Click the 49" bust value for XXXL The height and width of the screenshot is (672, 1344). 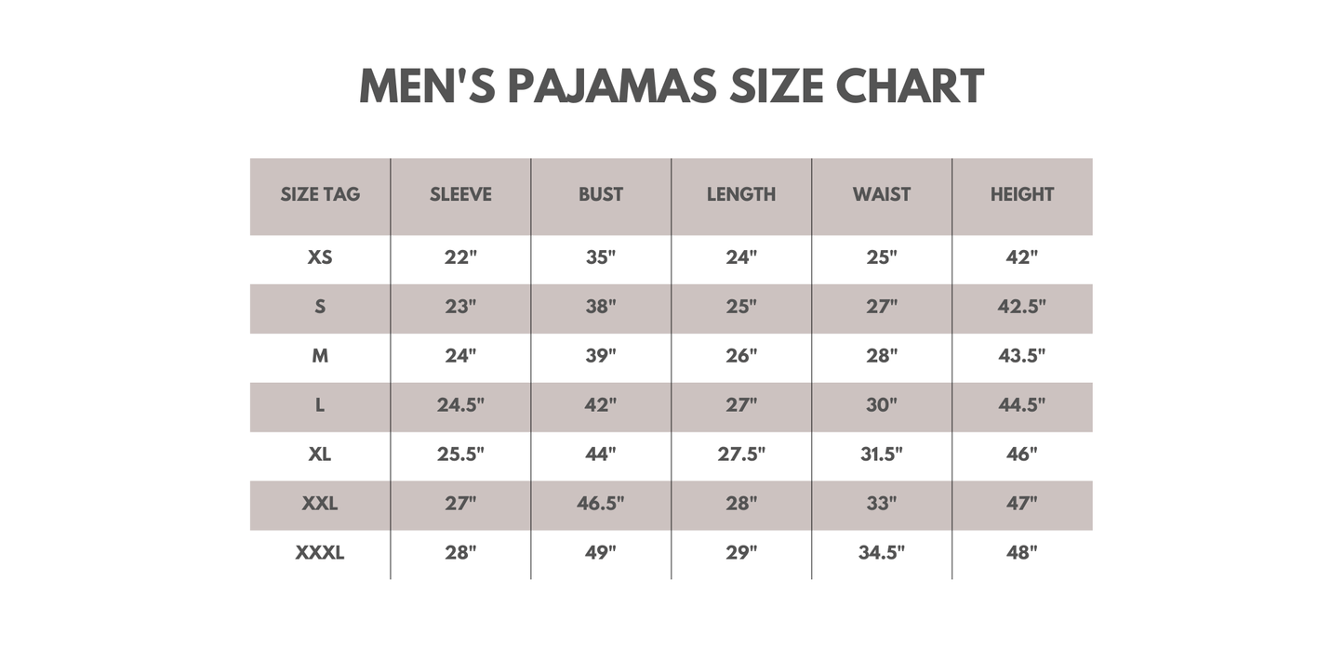click(x=601, y=553)
